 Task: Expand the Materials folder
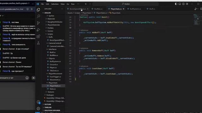click(51, 19)
